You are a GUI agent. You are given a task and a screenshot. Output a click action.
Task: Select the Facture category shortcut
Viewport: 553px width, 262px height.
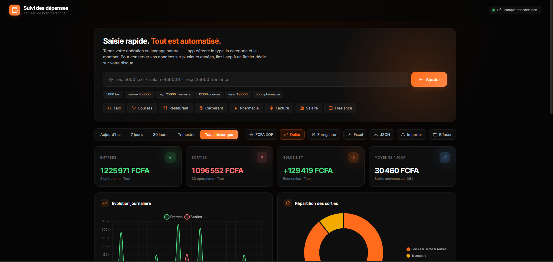pos(279,108)
